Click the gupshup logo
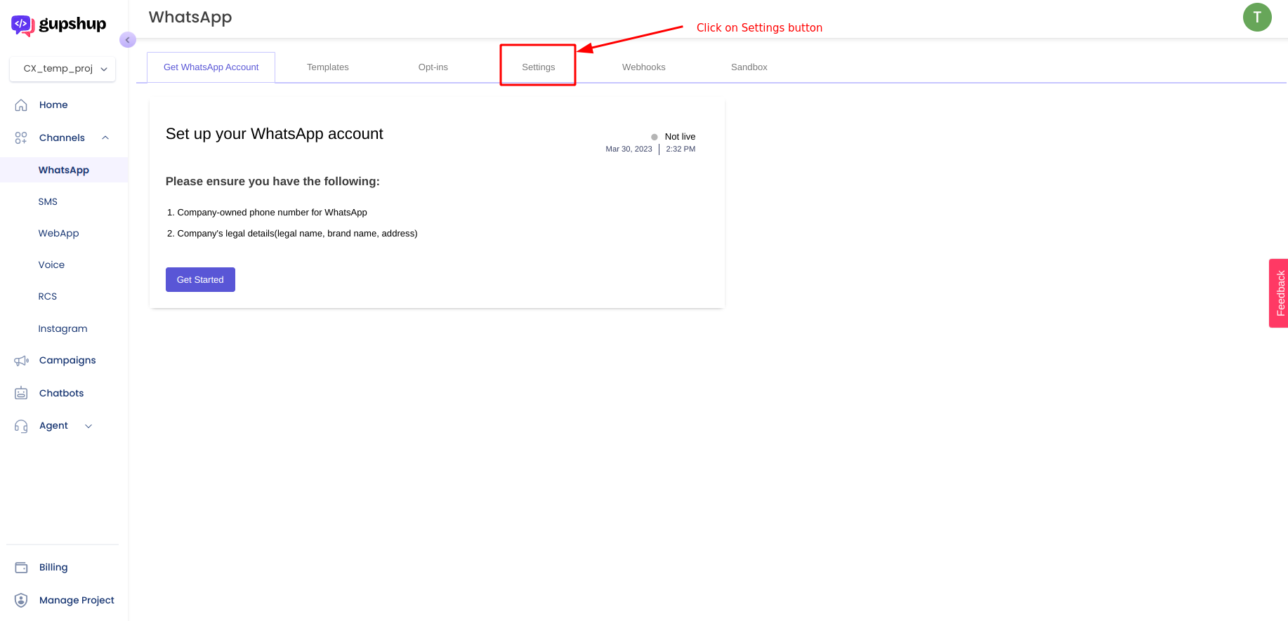The width and height of the screenshot is (1288, 621). coord(59,25)
